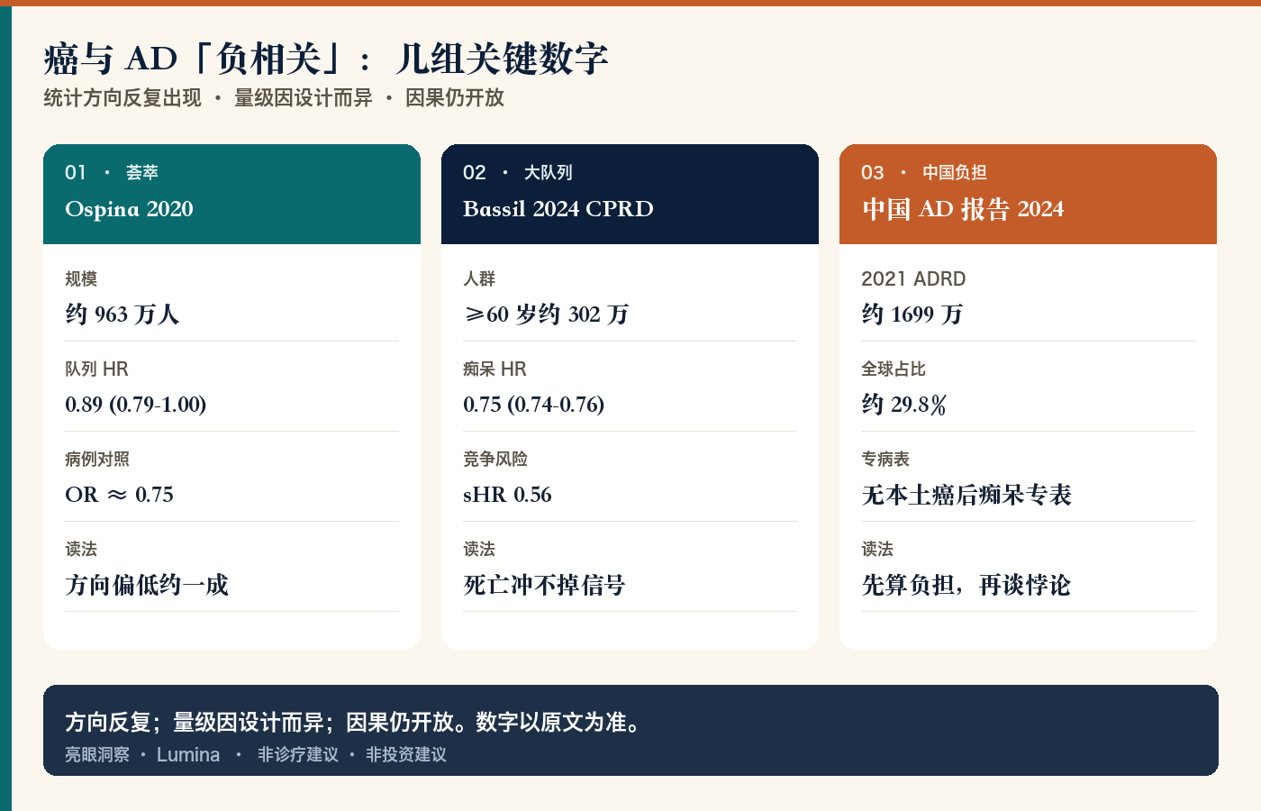This screenshot has width=1261, height=811.
Task: Click the disclaimer 非诊疗建议
Action: click(298, 754)
